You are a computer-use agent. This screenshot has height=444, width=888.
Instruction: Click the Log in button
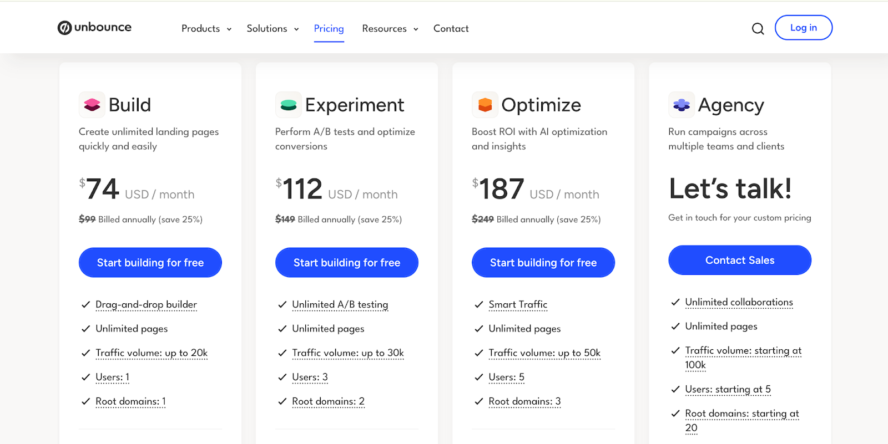[804, 28]
